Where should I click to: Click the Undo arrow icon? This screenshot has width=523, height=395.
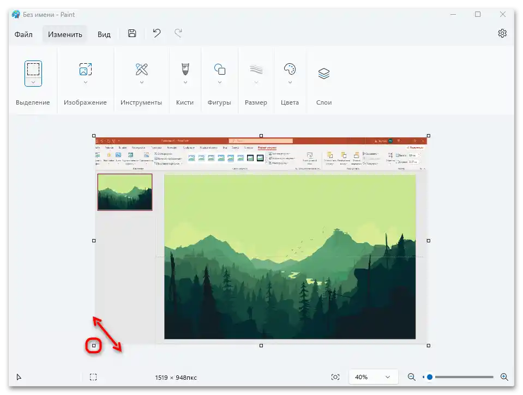157,33
